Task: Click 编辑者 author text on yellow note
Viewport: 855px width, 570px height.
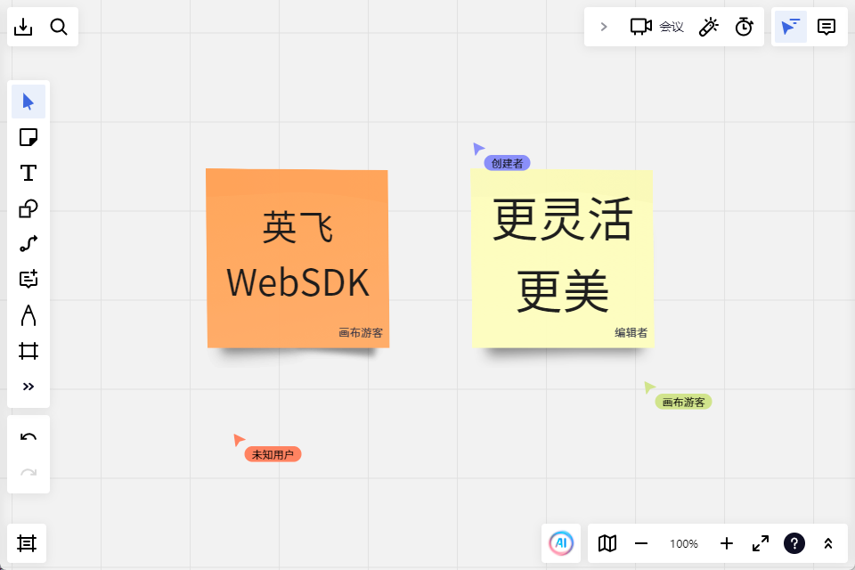Action: (x=631, y=333)
